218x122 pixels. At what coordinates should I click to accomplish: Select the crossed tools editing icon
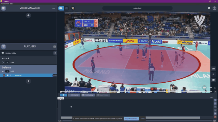pyautogui.click(x=73, y=8)
